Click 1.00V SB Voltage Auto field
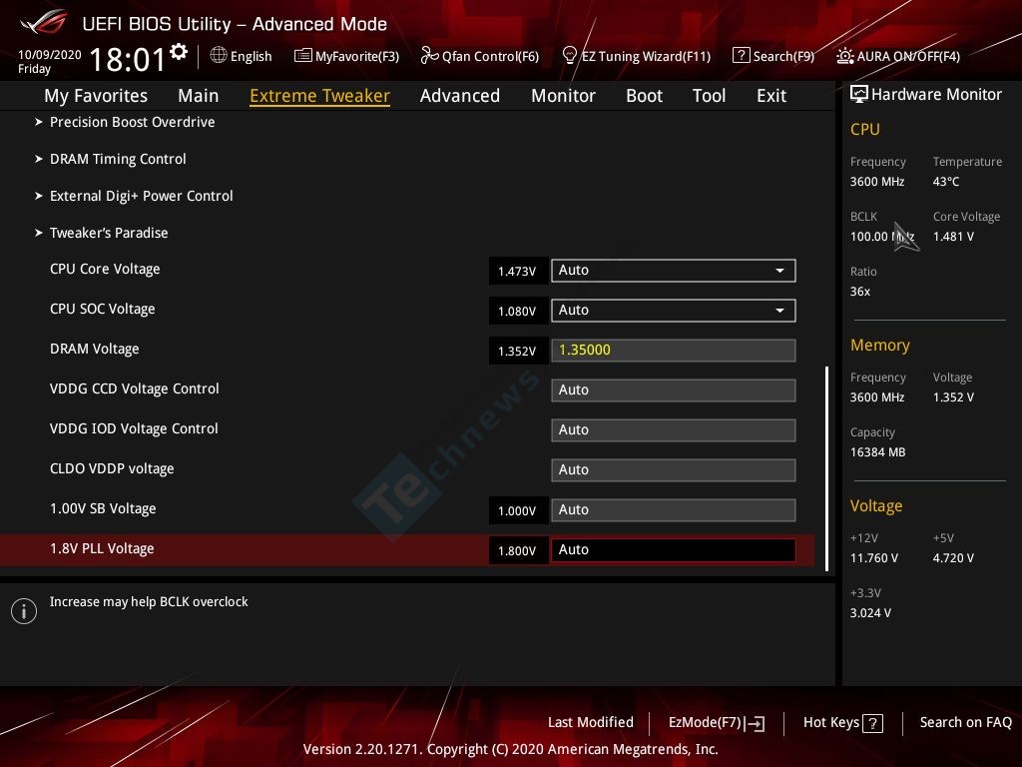Screen dimensions: 1022x767 pos(674,510)
